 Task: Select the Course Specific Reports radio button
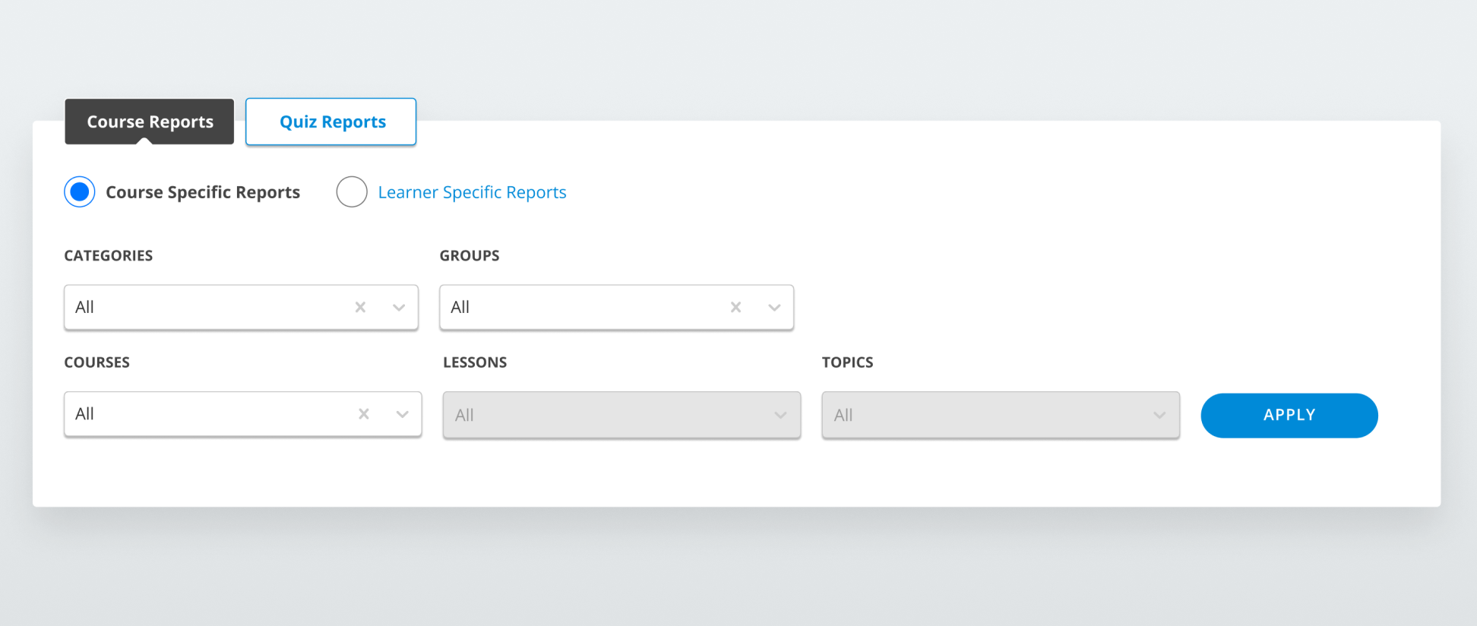80,192
